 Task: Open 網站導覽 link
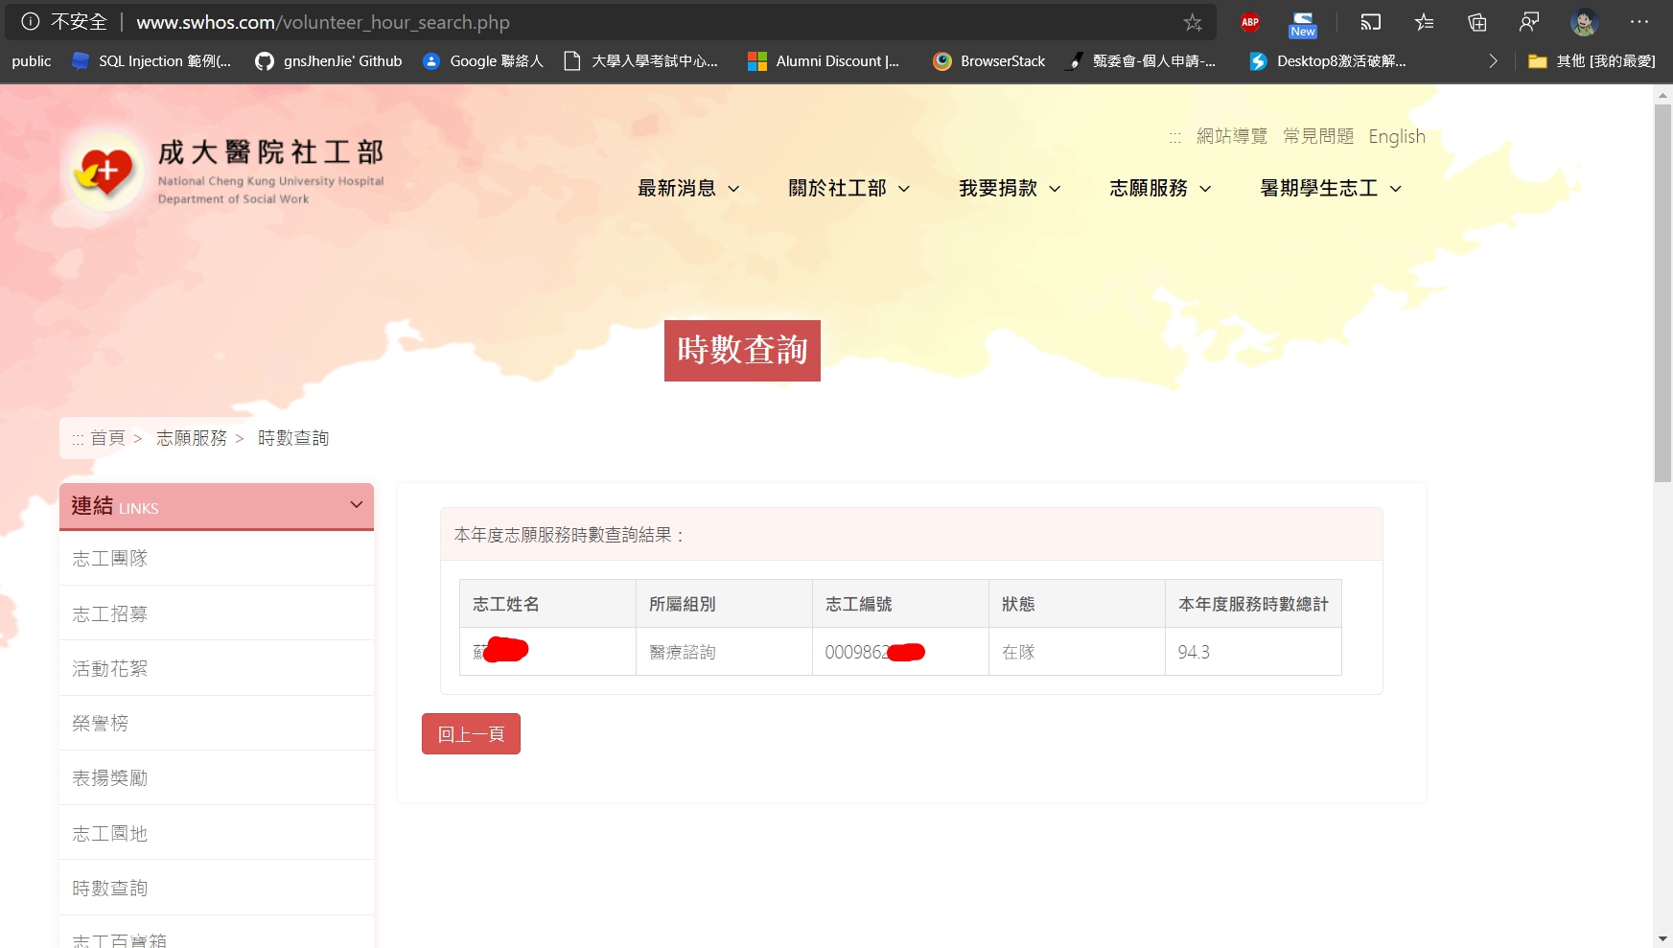[x=1232, y=136]
